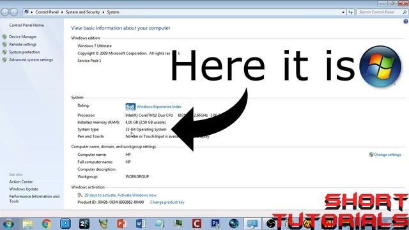This screenshot has height=230, width=409.
Task: Open Windows Update under See also
Action: point(24,189)
